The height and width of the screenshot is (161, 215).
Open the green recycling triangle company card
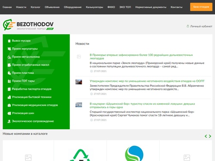80,151
